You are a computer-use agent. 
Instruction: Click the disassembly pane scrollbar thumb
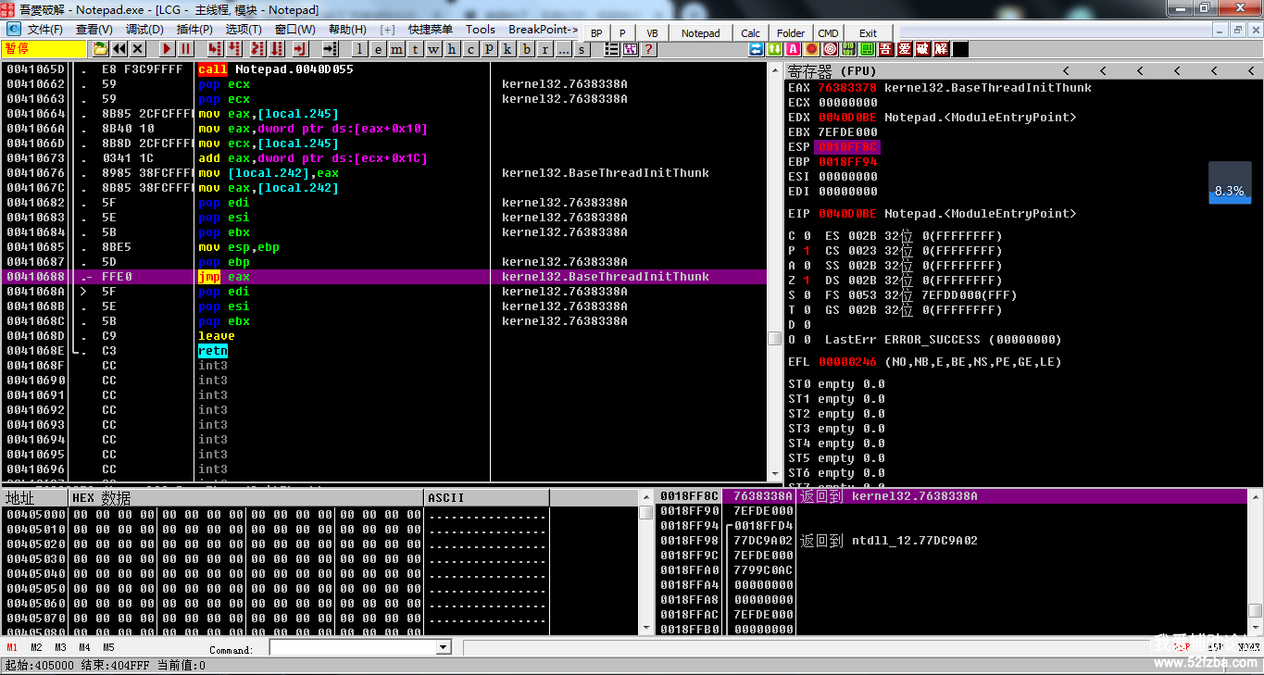pyautogui.click(x=775, y=339)
